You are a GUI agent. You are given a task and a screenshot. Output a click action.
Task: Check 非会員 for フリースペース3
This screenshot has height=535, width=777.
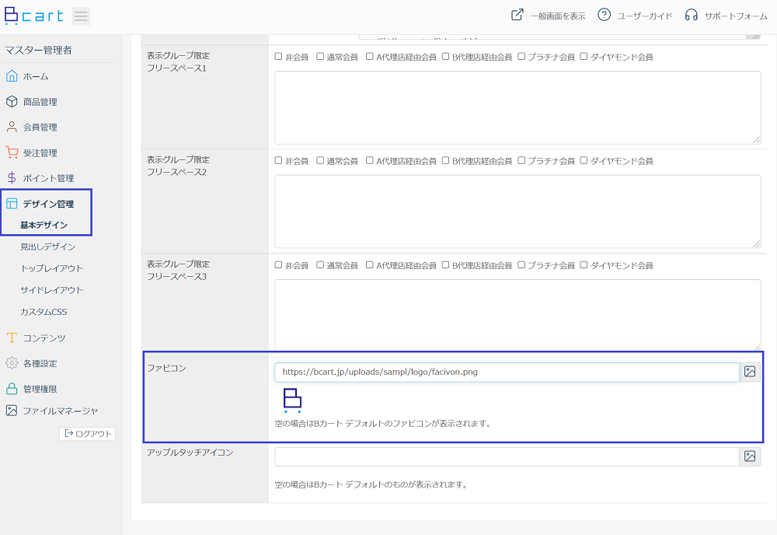(x=278, y=265)
